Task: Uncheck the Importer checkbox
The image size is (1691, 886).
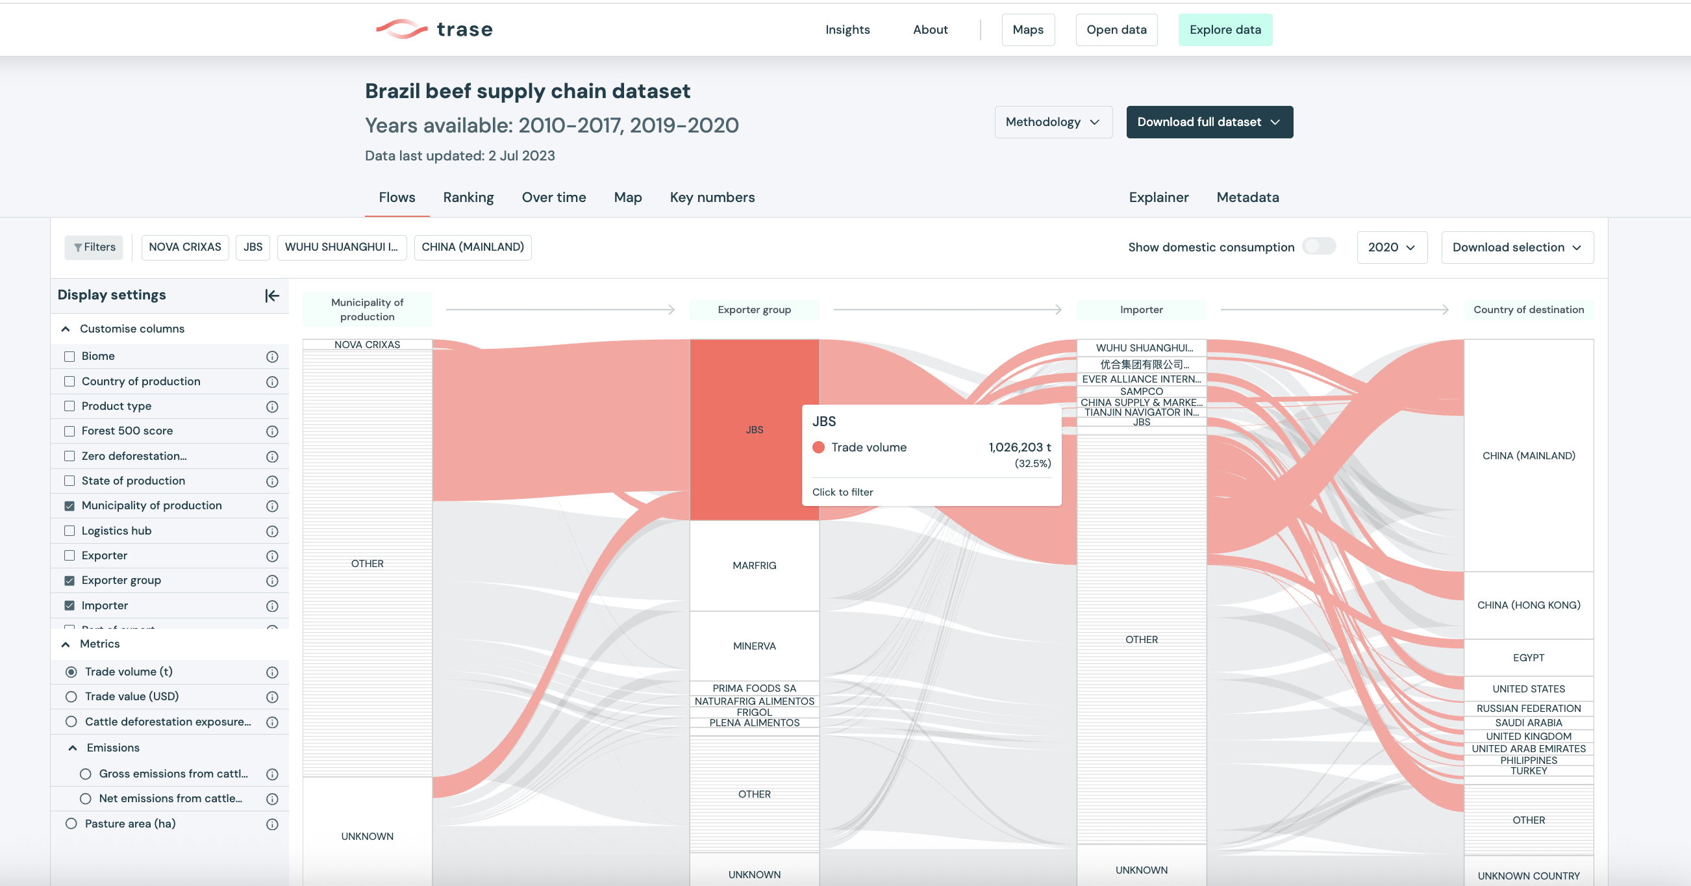Action: click(69, 605)
